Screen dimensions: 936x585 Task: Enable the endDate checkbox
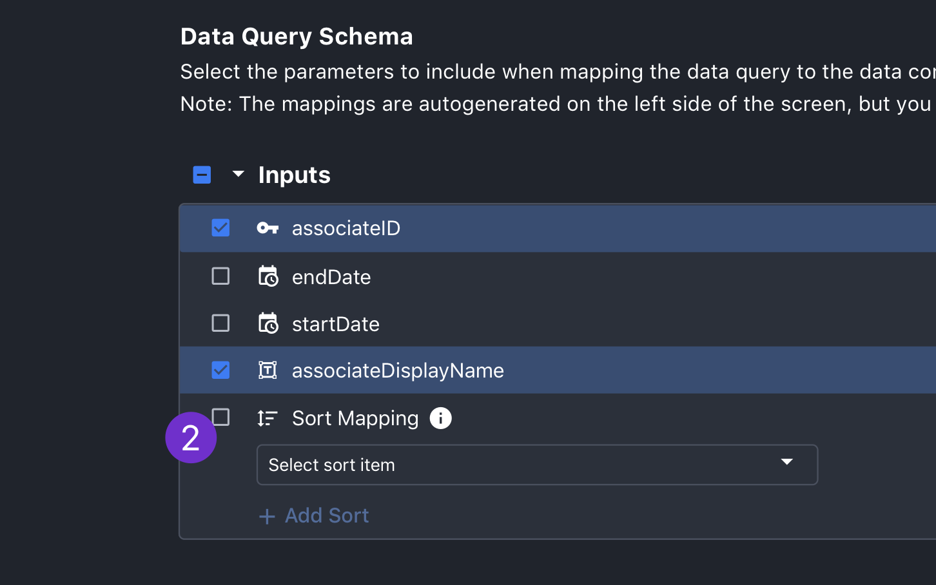pos(220,276)
